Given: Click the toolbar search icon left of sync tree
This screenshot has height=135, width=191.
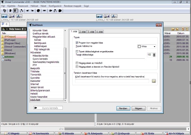Looking at the screenshot, I should [50, 11].
